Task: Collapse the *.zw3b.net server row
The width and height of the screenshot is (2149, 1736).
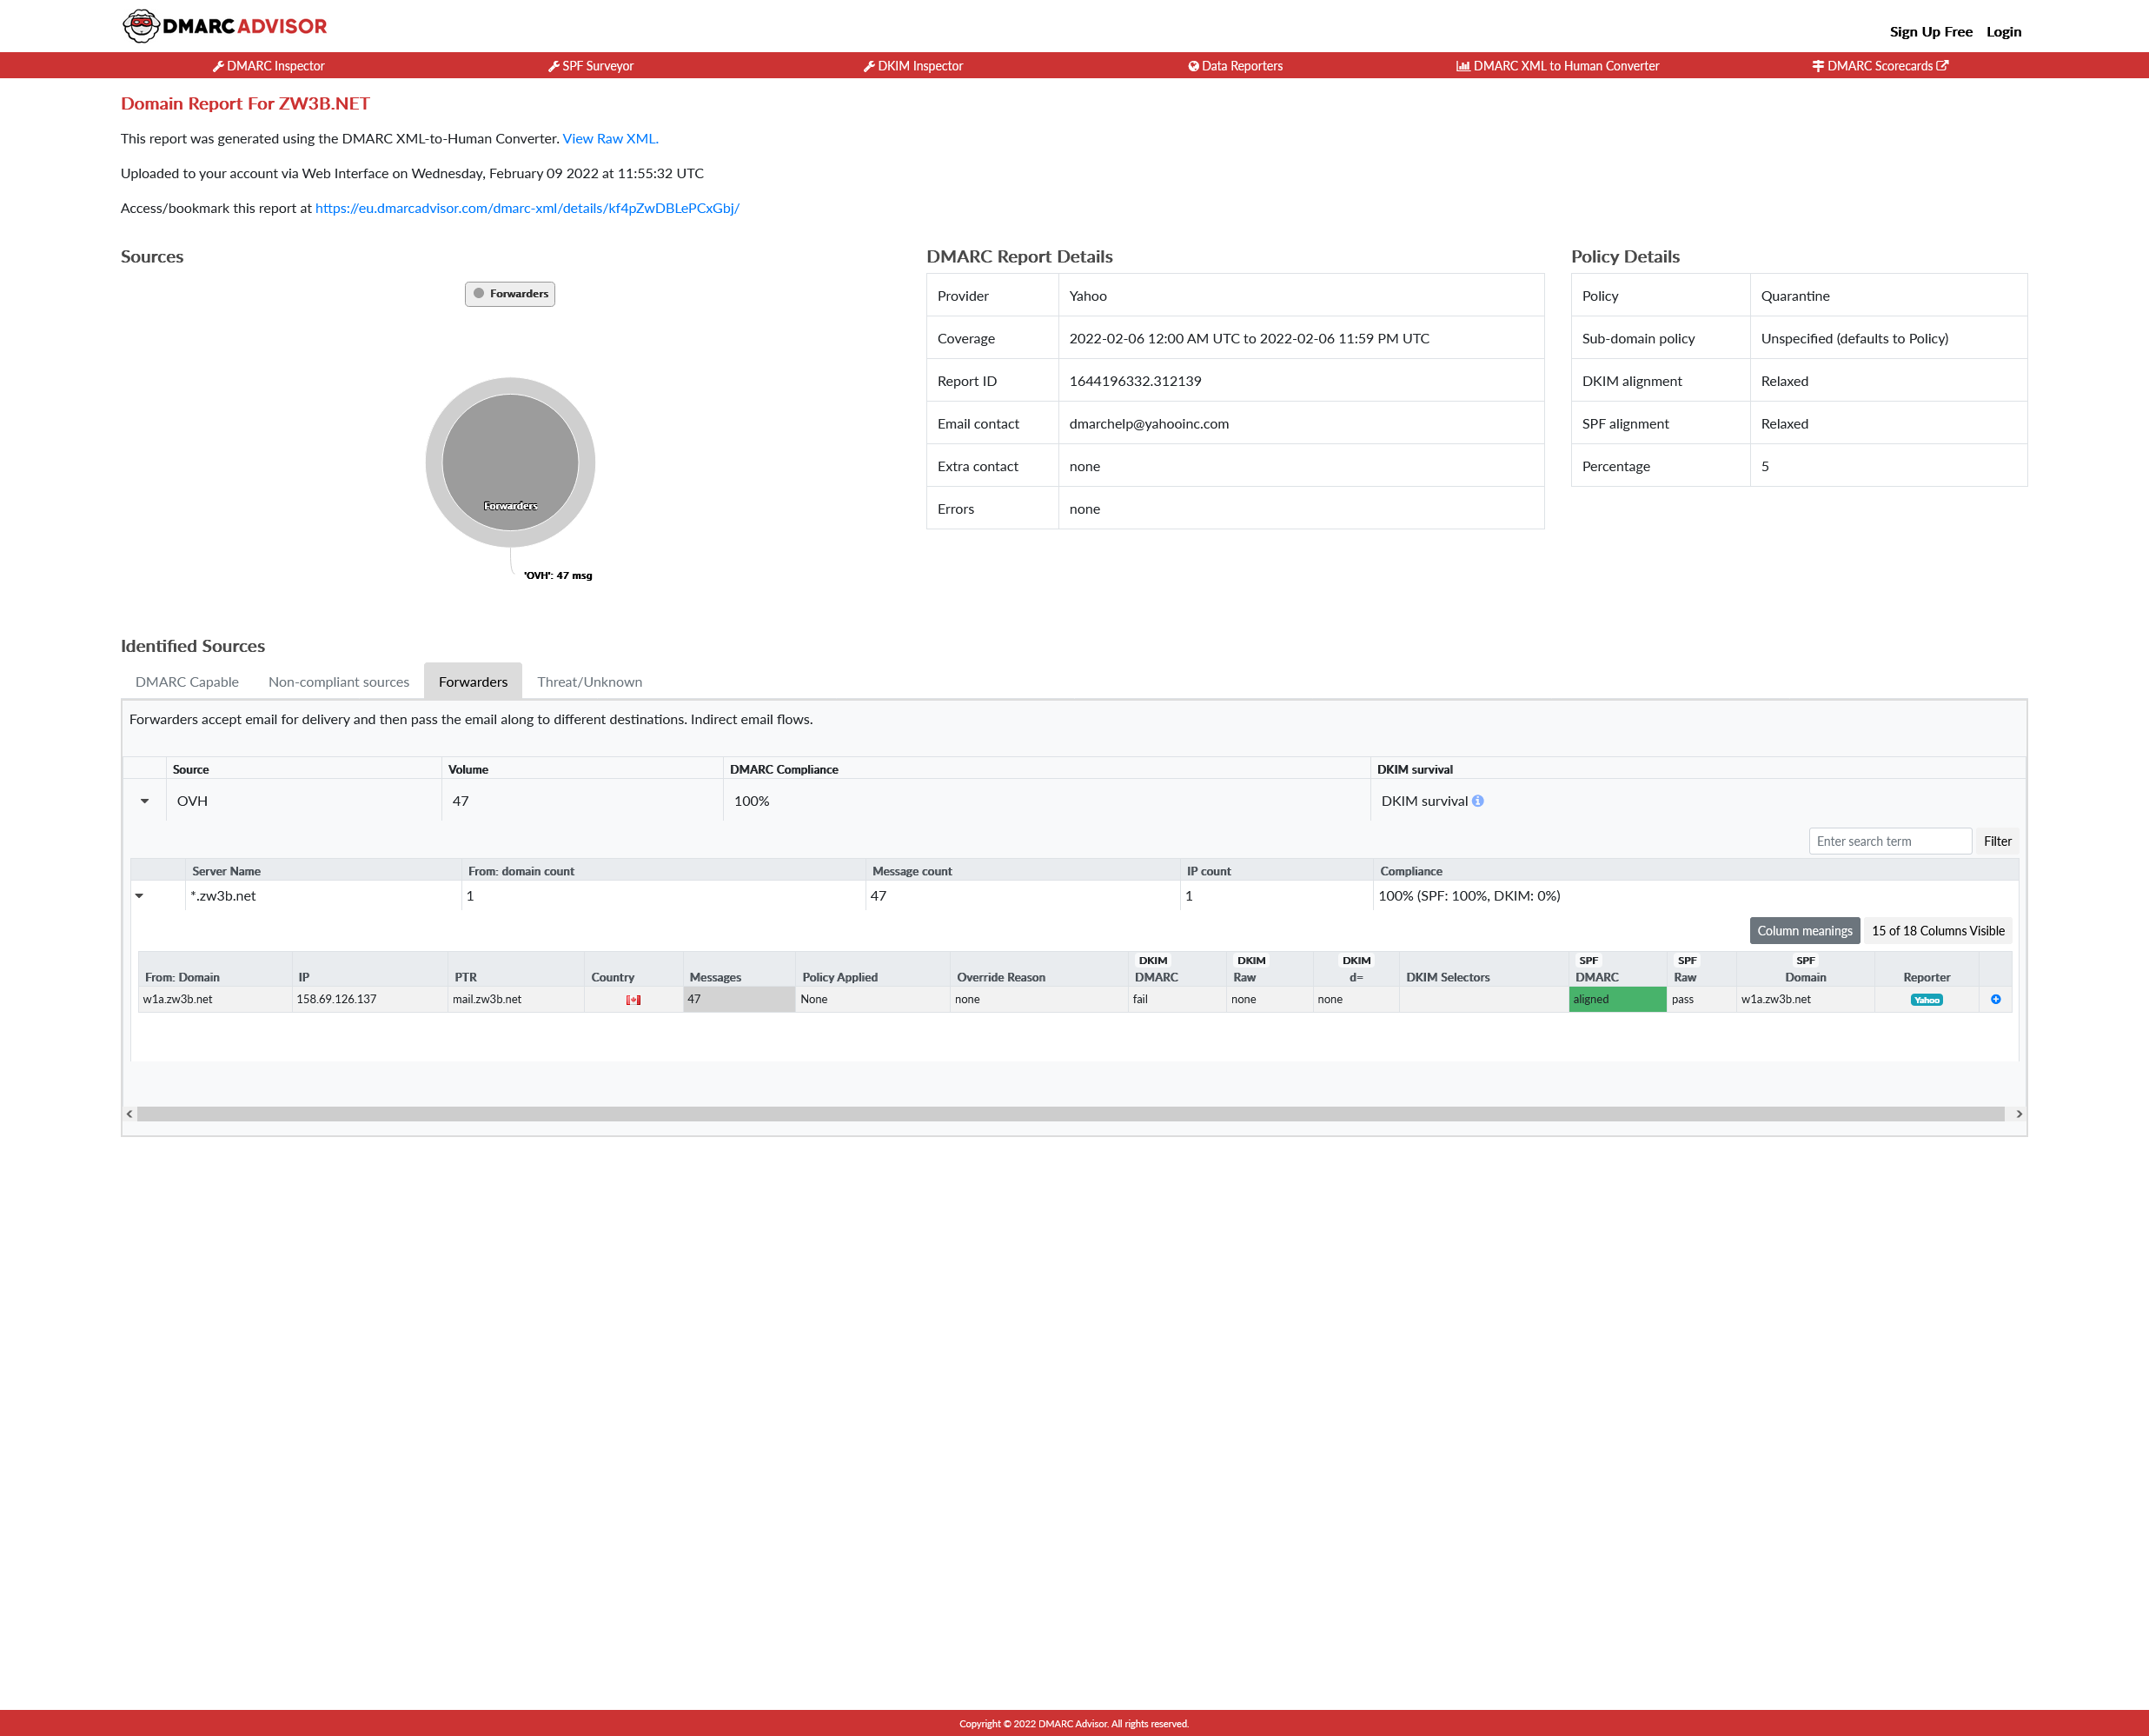Action: (139, 896)
